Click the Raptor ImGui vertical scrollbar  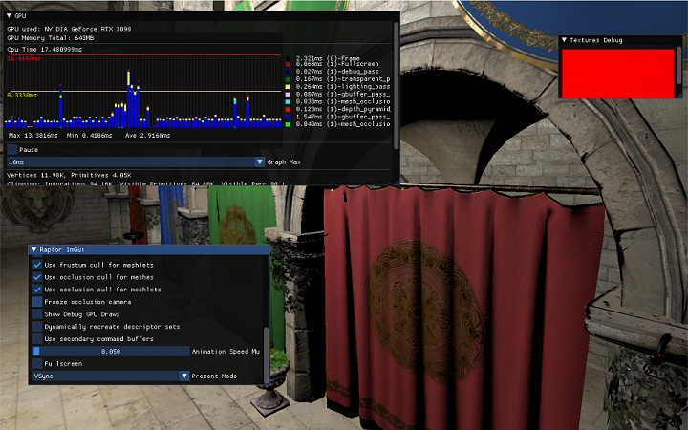(x=266, y=355)
